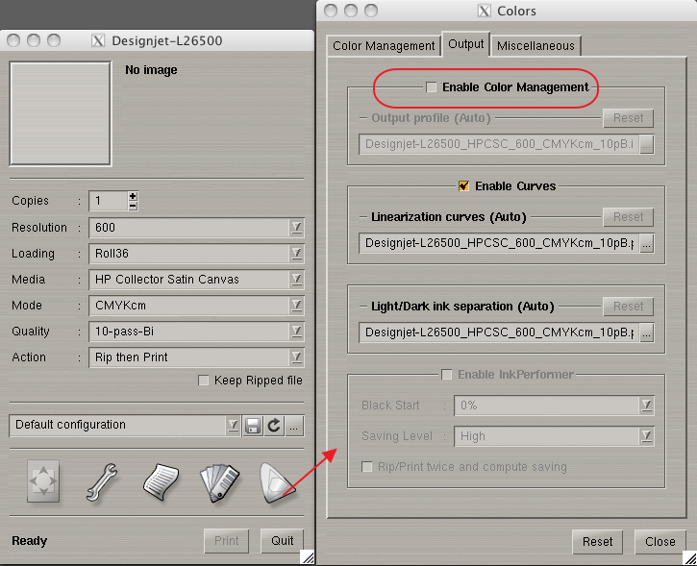Viewport: 697px width, 566px height.
Task: Click the wrench settings icon
Action: click(x=101, y=483)
